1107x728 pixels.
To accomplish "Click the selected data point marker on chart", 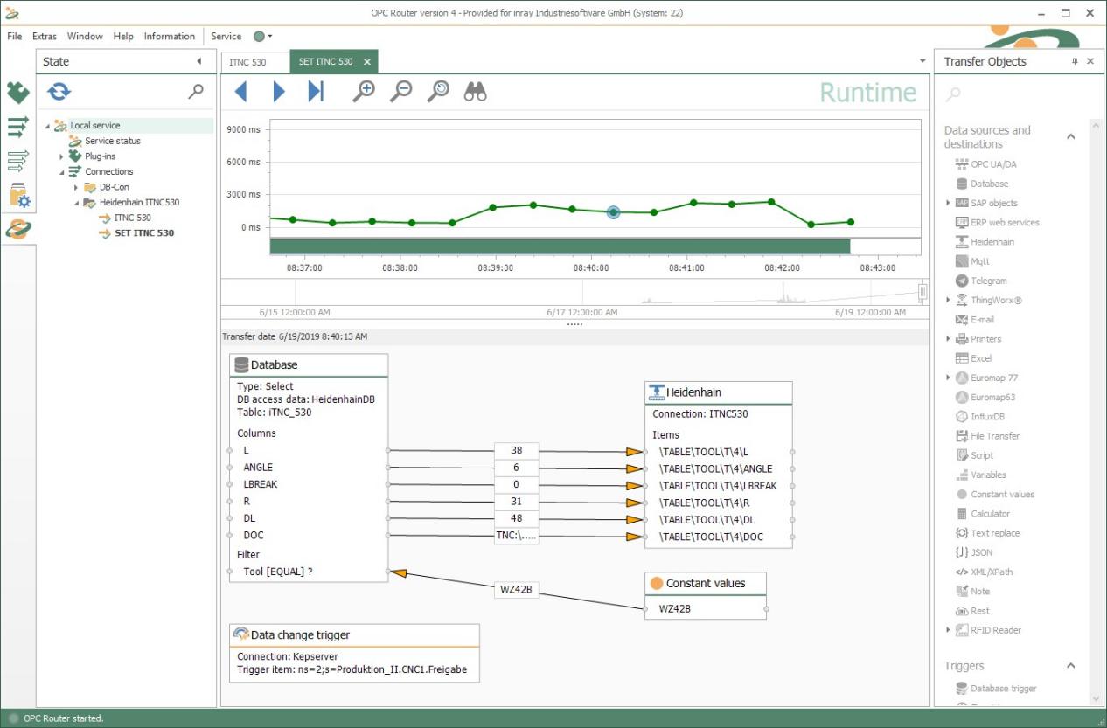I will point(613,211).
